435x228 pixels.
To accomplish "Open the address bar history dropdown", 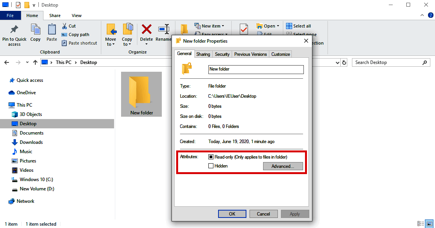I will click(337, 62).
